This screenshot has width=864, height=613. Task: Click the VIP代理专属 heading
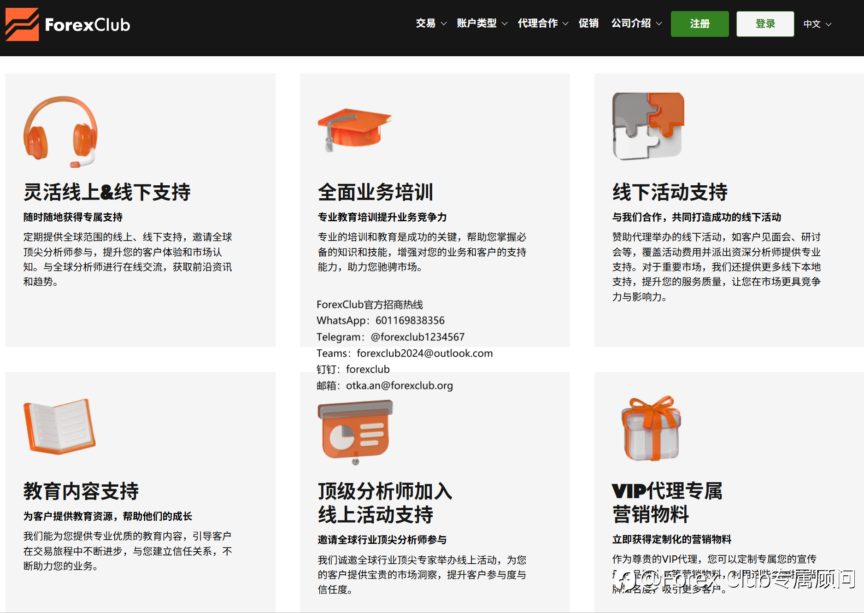(x=667, y=491)
